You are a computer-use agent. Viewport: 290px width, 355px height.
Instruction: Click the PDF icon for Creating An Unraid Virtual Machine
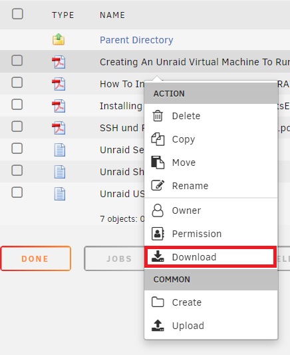point(59,62)
